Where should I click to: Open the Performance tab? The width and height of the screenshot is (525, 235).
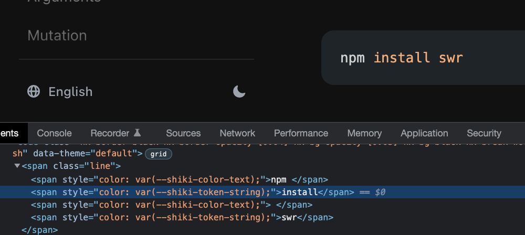301,133
